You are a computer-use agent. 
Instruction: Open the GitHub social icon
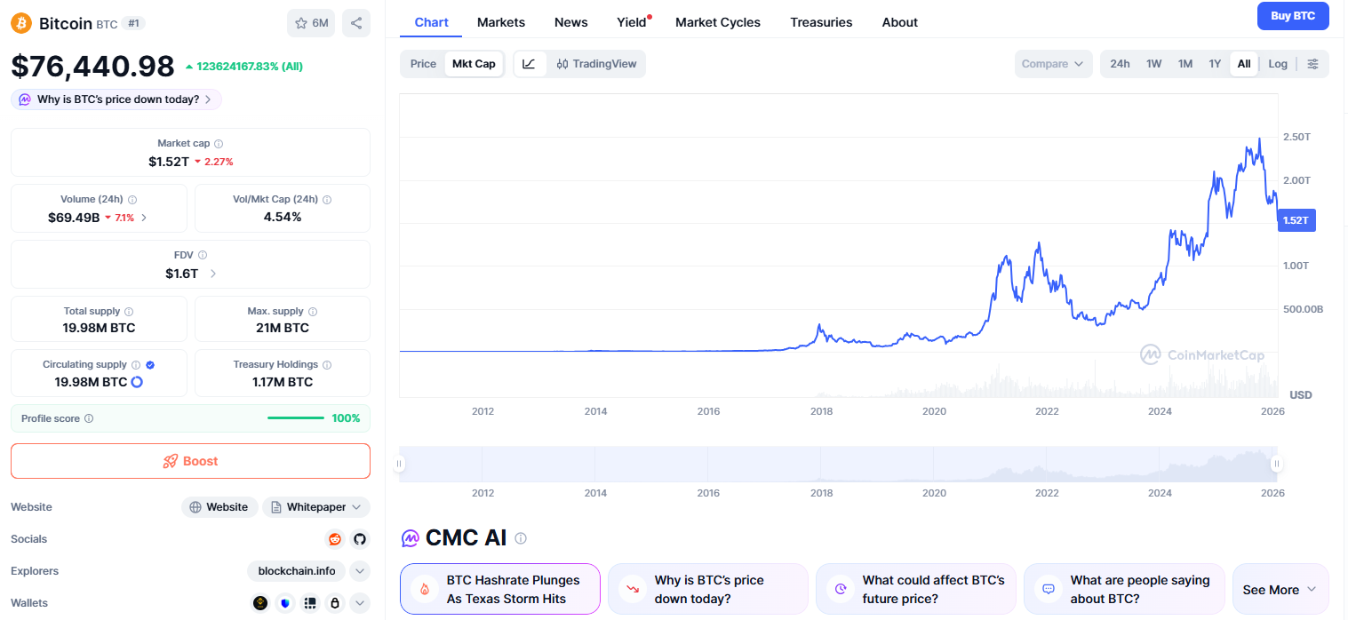click(359, 539)
